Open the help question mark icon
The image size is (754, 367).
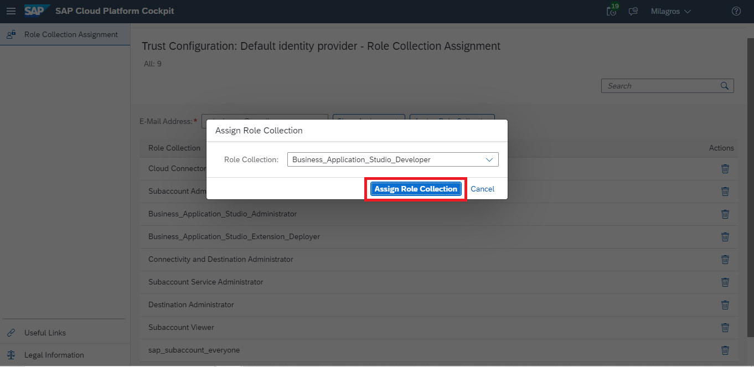[x=736, y=11]
